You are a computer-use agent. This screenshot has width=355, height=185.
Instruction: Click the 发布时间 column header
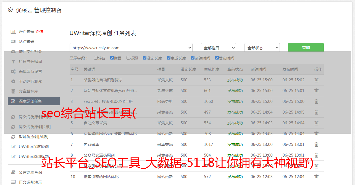click(290, 69)
